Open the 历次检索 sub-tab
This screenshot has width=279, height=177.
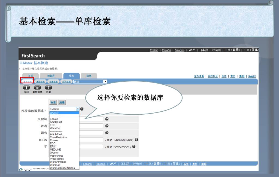coord(66,81)
